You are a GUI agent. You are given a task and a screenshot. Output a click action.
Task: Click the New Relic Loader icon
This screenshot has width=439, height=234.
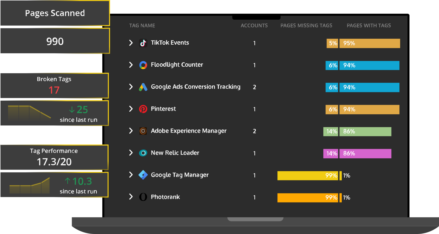click(x=143, y=153)
